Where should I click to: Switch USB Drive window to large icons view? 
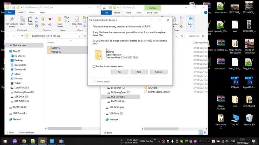[205, 133]
